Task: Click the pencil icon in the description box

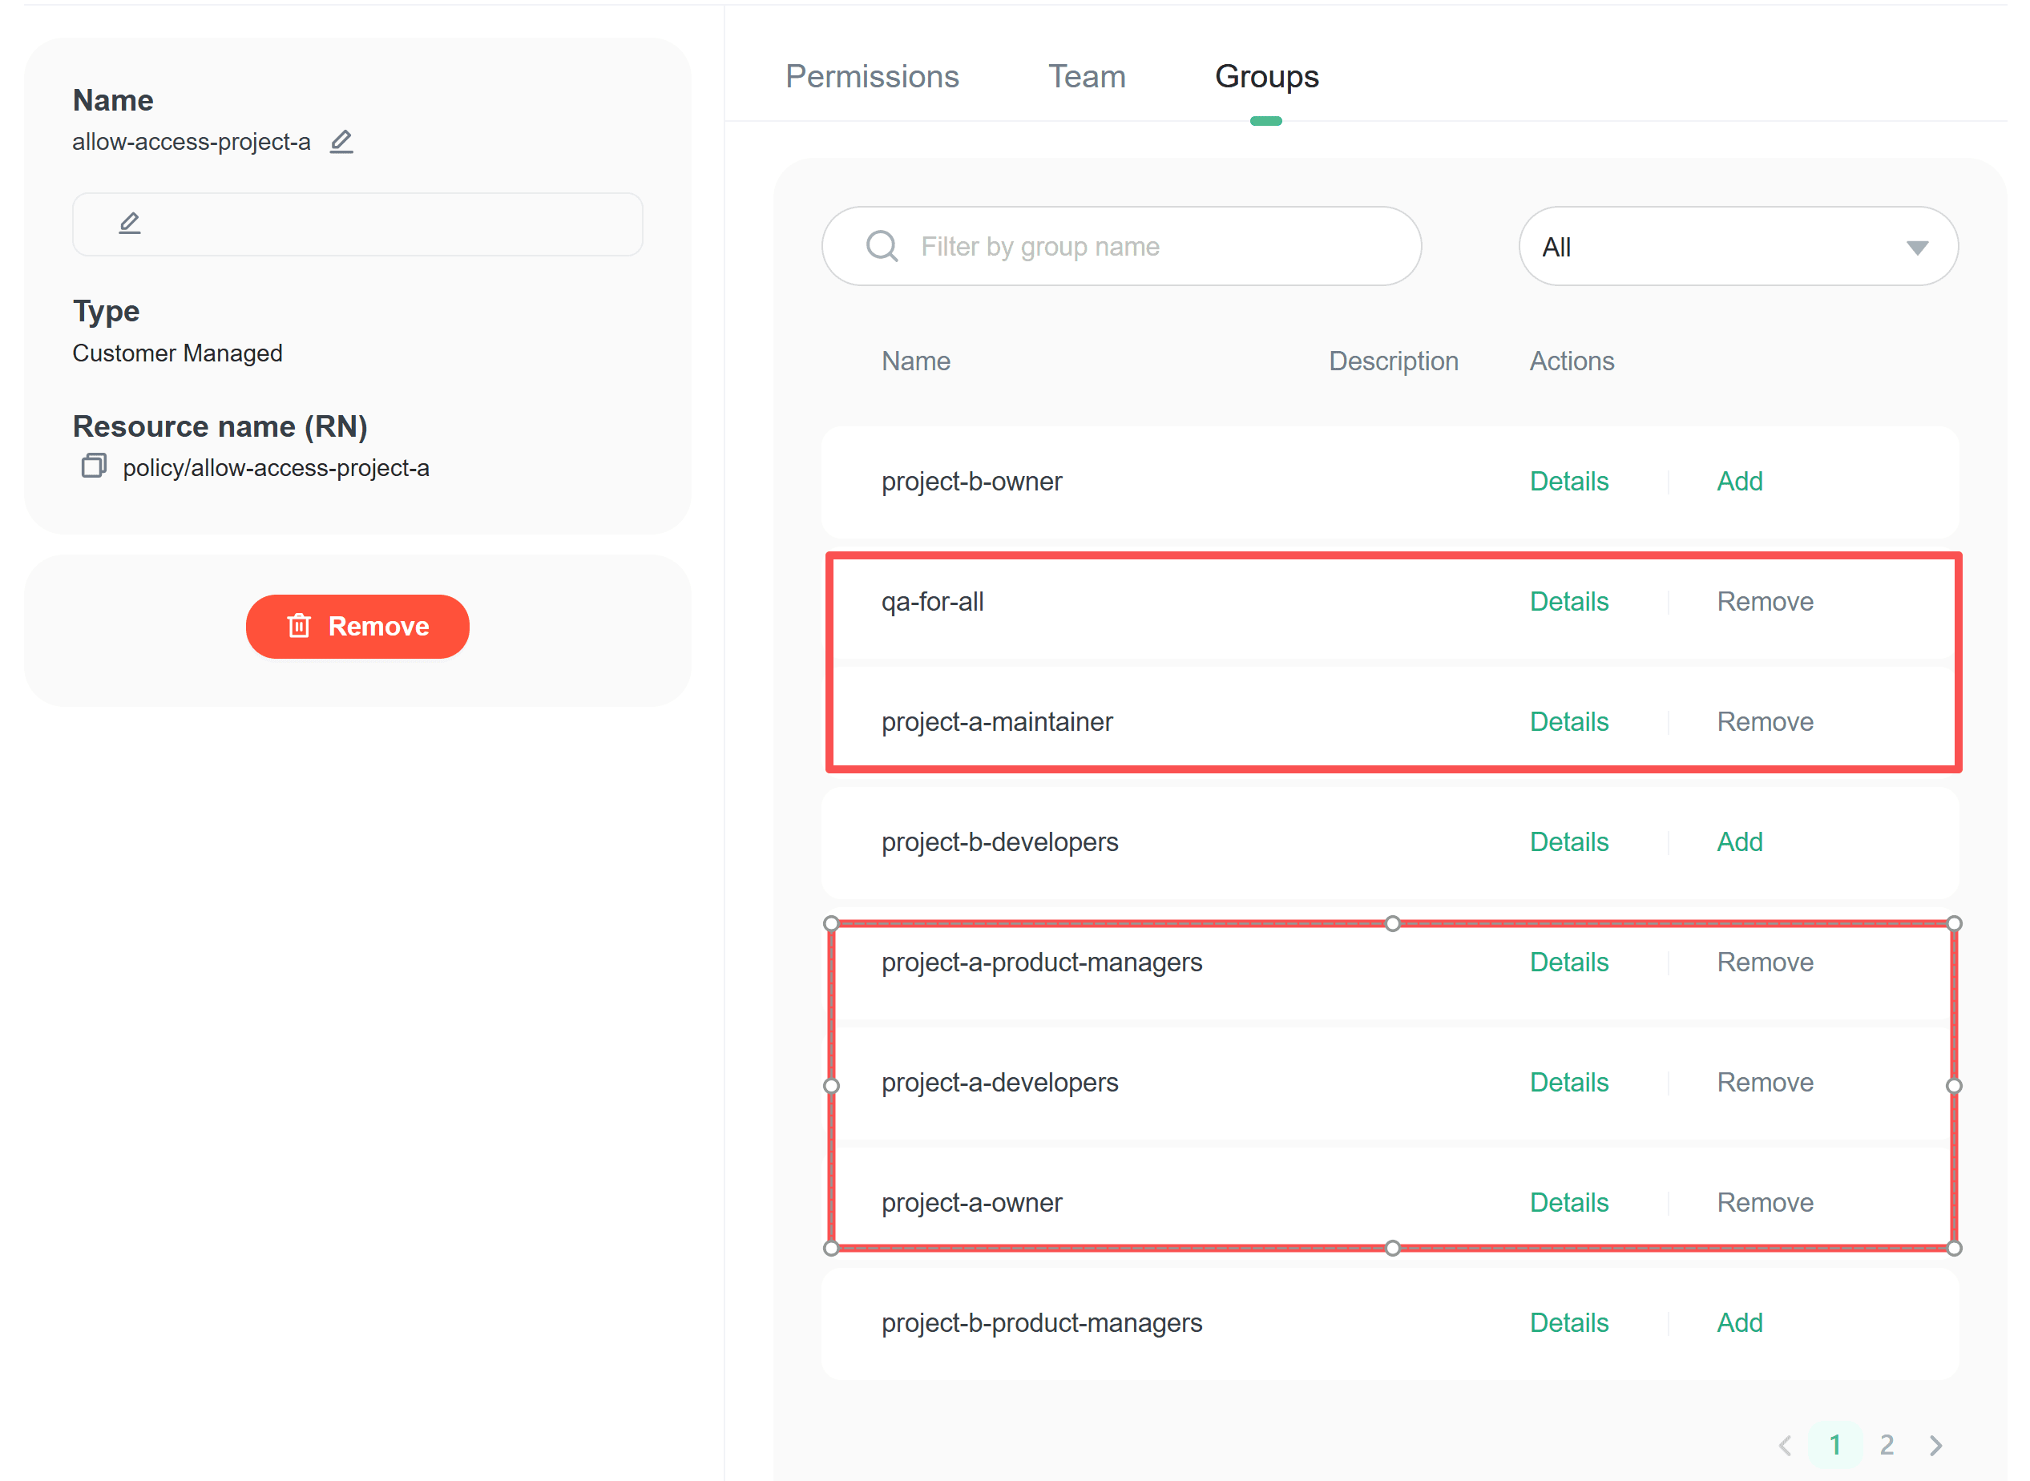Action: 130,224
